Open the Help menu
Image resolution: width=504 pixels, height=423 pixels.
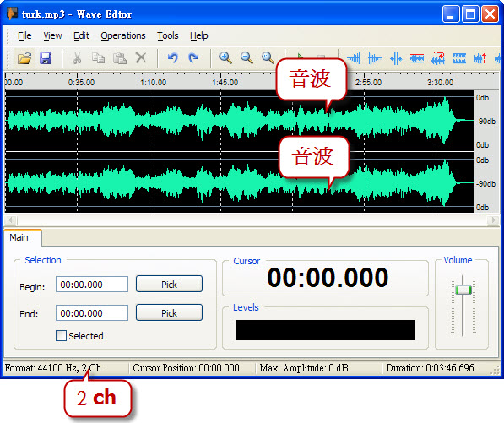pyautogui.click(x=199, y=35)
